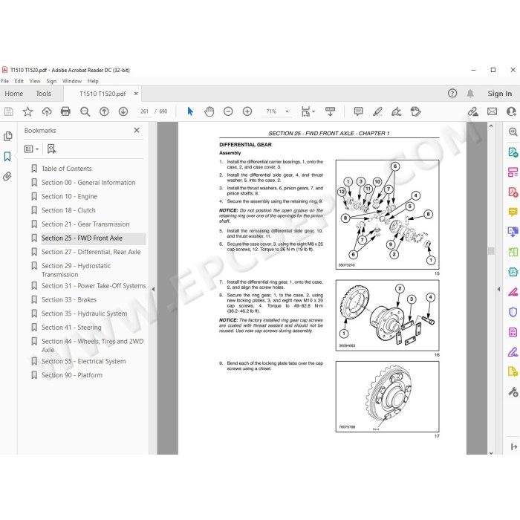Open the Help menu

[93, 81]
